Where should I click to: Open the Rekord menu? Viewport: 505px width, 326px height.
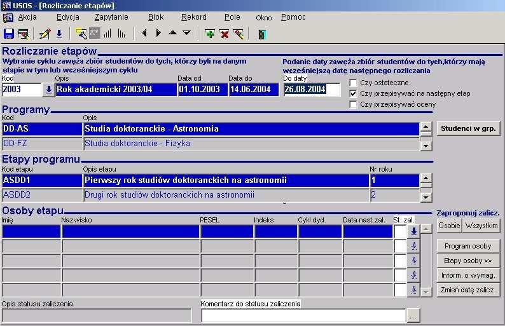pyautogui.click(x=194, y=17)
